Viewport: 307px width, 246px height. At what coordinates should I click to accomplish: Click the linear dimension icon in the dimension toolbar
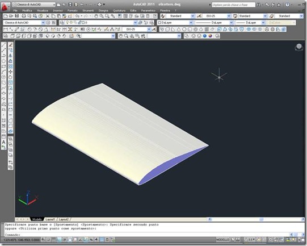point(6,30)
